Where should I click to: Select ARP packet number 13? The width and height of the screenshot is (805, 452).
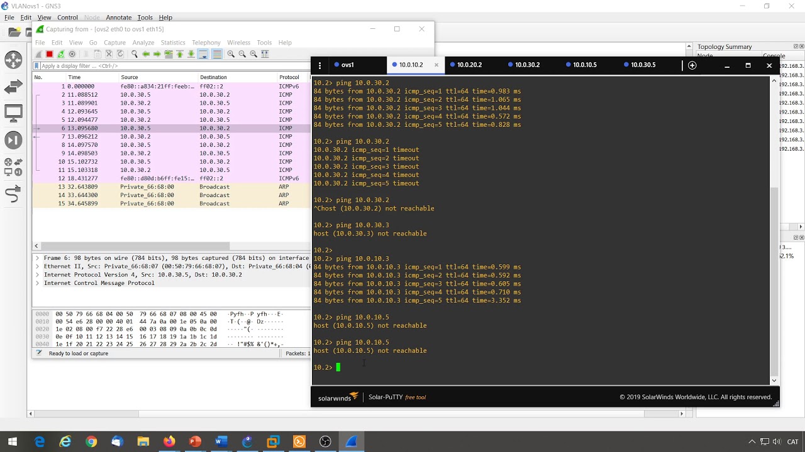(171, 187)
